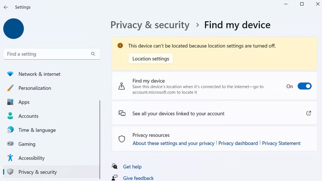
Task: Click the search magnifier icon
Action: tap(93, 54)
